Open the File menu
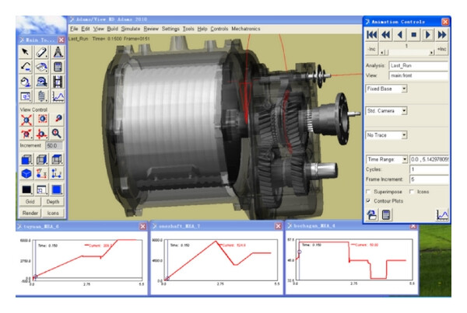Screen dimensions: 467x313 pos(74,29)
